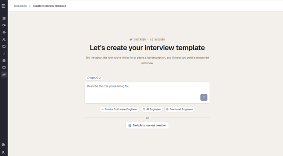
Task: Choose the AI Engineer suggestion
Action: pyautogui.click(x=152, y=109)
